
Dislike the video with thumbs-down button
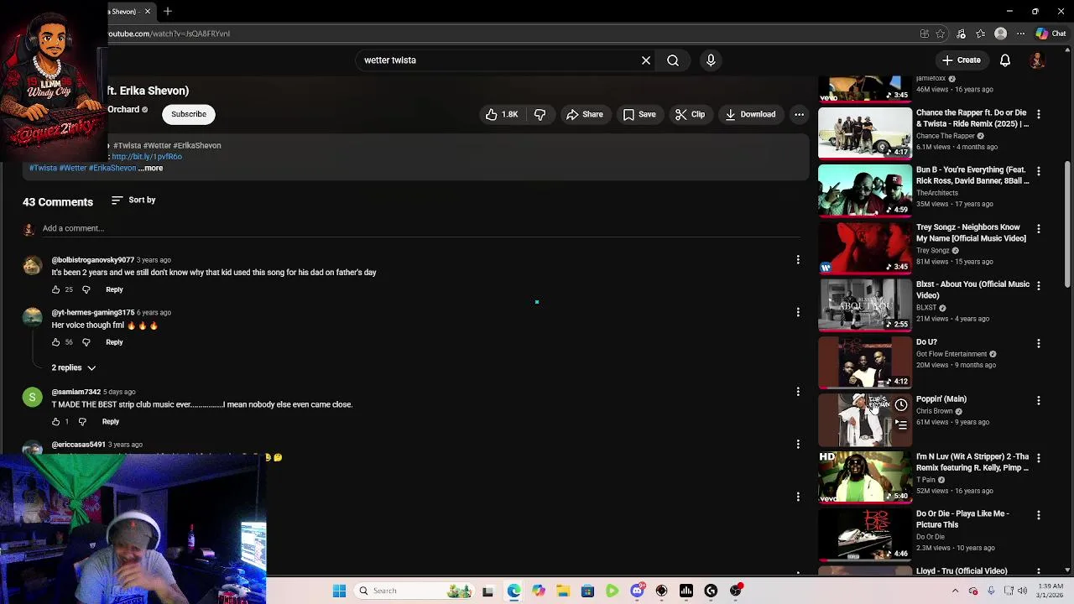540,114
